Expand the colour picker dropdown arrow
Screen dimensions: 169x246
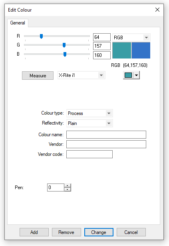pos(137,75)
